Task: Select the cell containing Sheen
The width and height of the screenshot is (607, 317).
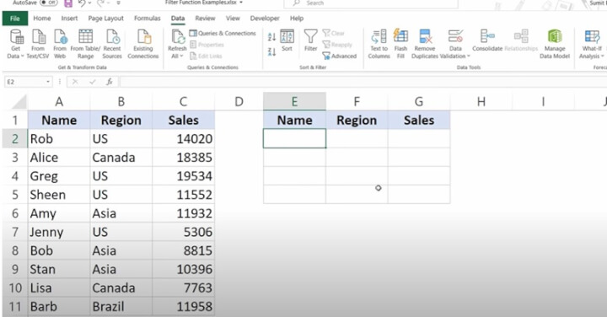Action: 59,194
